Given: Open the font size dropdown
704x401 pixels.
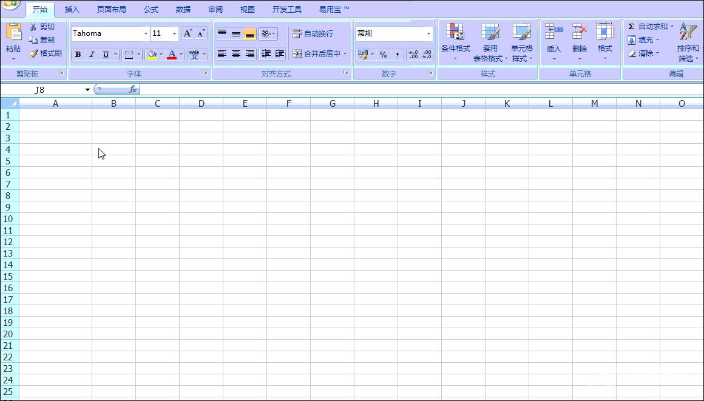Looking at the screenshot, I should pyautogui.click(x=175, y=33).
